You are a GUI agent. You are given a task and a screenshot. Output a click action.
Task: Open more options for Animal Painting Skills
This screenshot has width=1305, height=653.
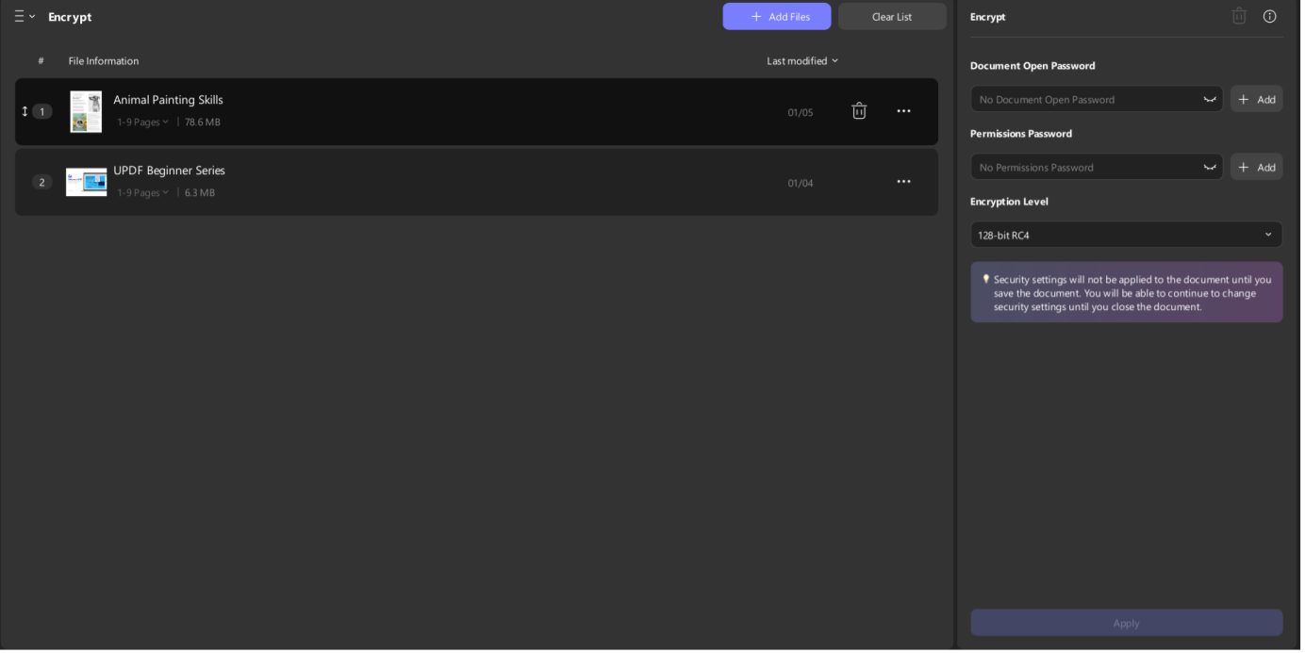click(x=903, y=111)
